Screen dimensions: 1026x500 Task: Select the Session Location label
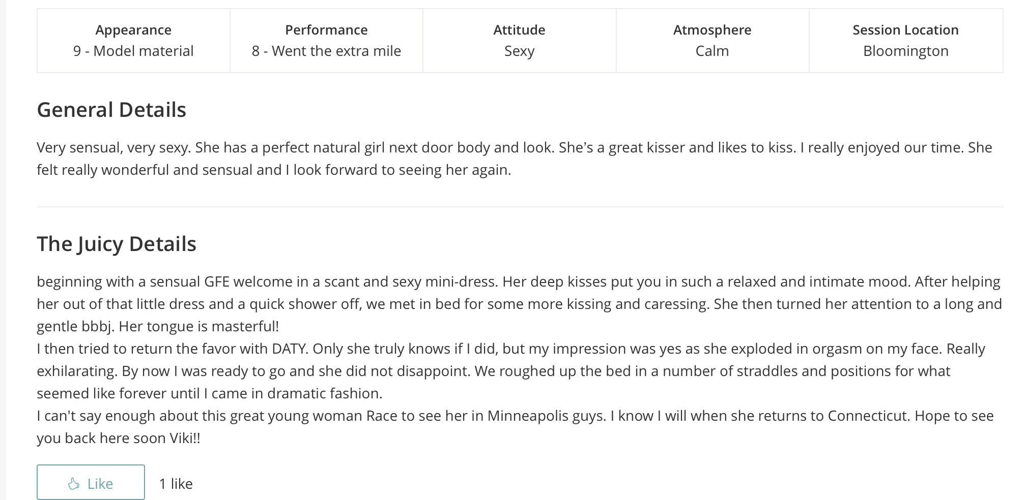(x=905, y=30)
